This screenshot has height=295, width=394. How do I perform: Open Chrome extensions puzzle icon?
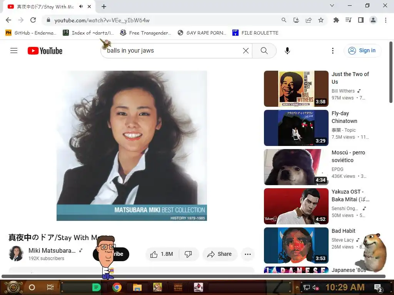(x=336, y=20)
